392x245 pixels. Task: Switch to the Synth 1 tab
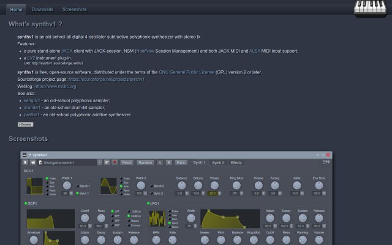point(199,162)
